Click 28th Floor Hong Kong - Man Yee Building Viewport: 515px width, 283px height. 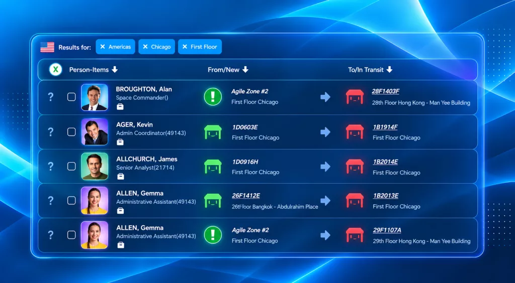(421, 103)
